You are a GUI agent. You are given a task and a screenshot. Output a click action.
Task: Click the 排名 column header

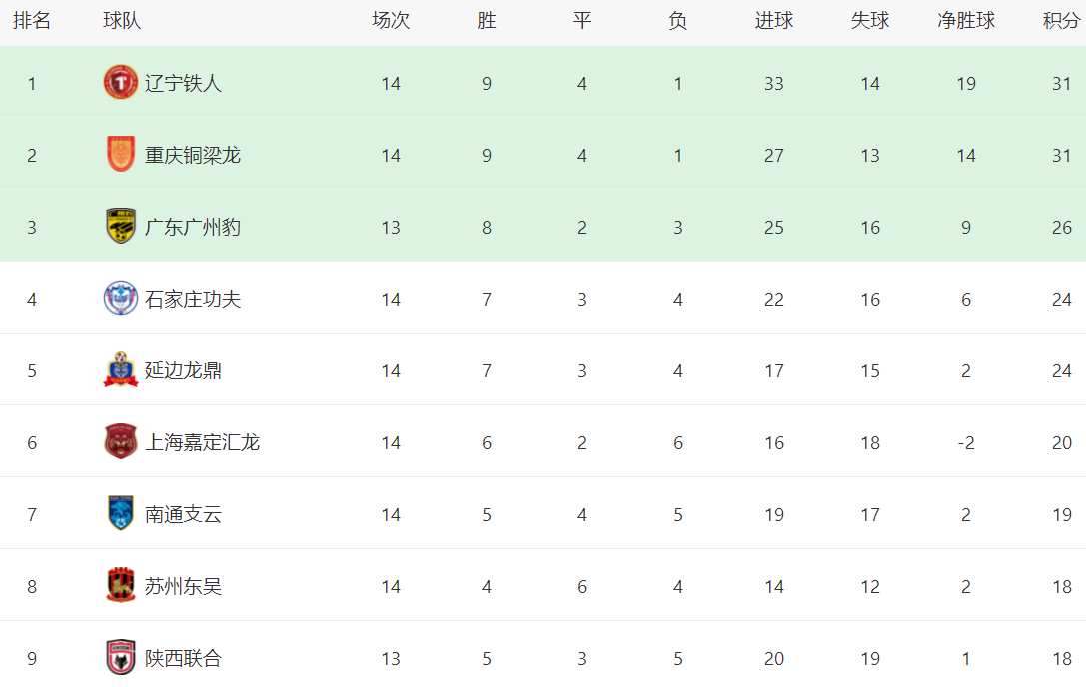[x=32, y=21]
